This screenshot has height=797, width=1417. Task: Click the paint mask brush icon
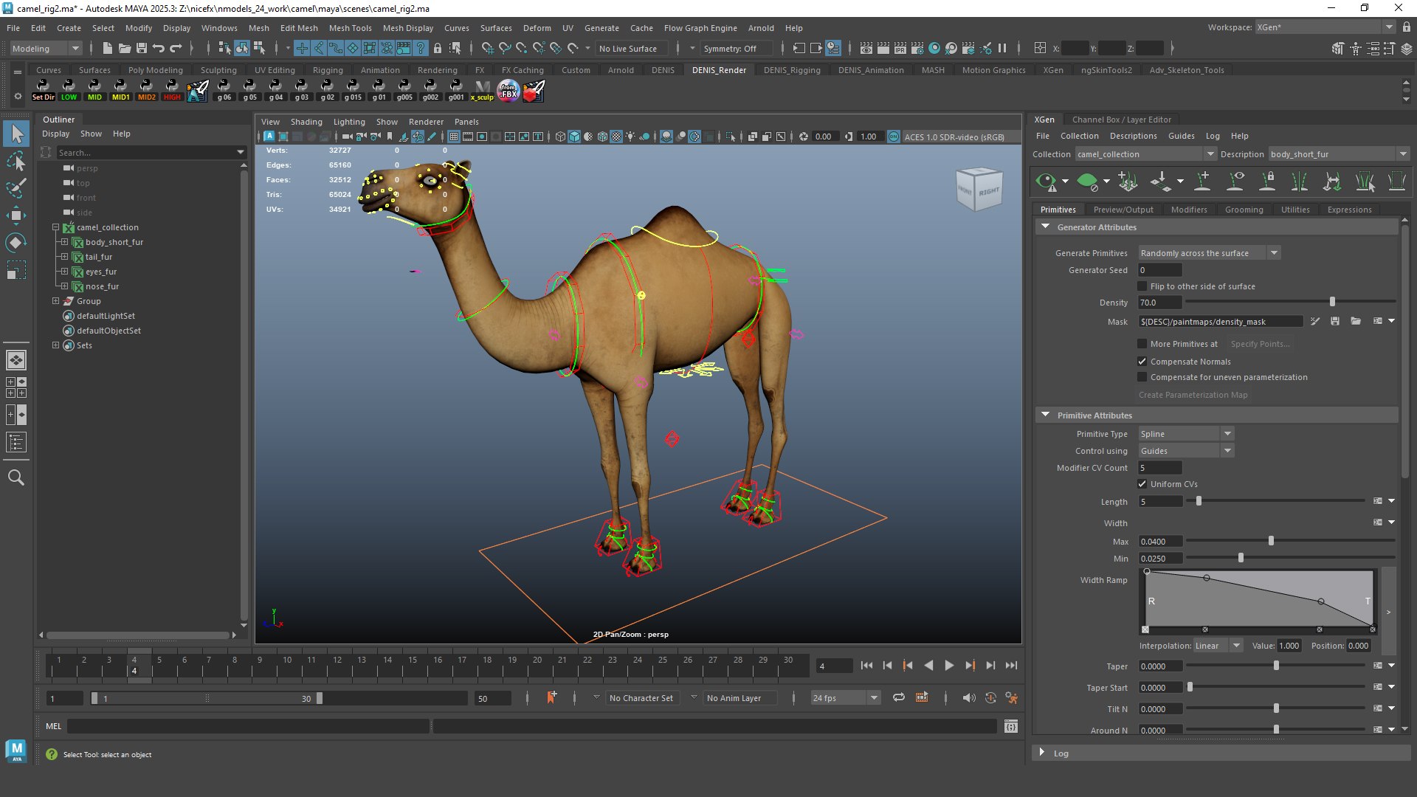tap(1315, 322)
